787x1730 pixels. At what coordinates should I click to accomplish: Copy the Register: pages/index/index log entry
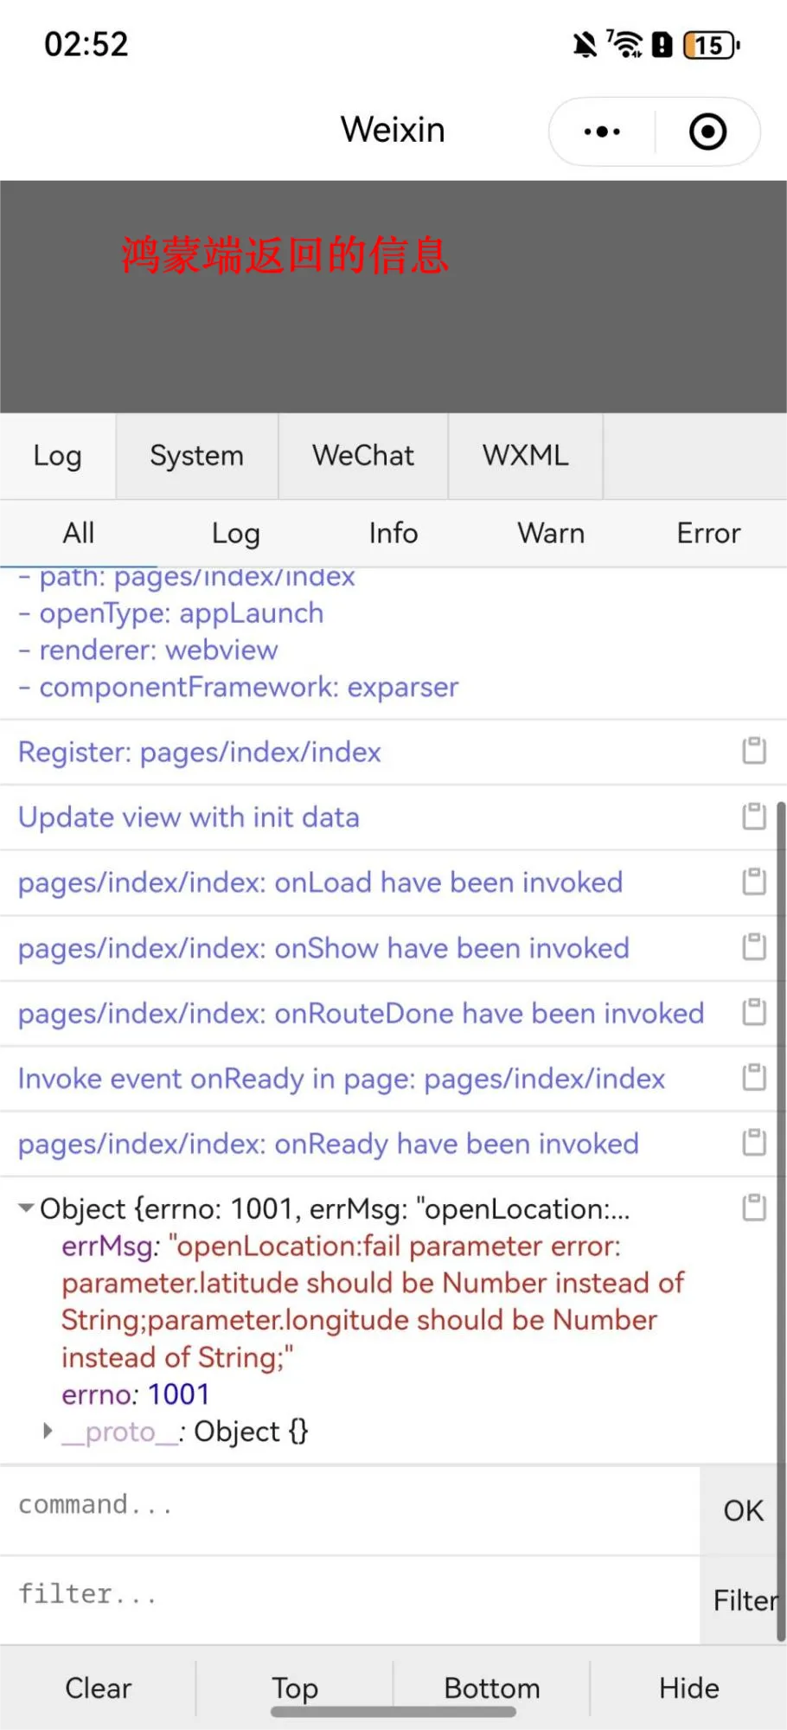[x=754, y=751]
